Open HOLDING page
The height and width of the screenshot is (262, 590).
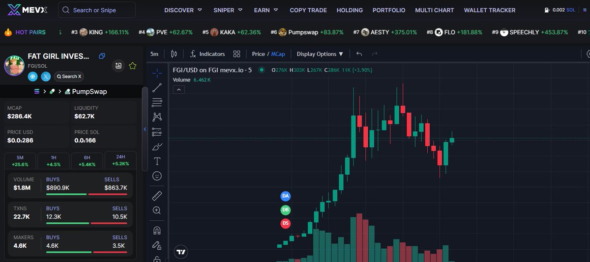(350, 10)
